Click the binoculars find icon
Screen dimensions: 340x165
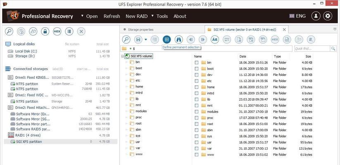(x=178, y=40)
